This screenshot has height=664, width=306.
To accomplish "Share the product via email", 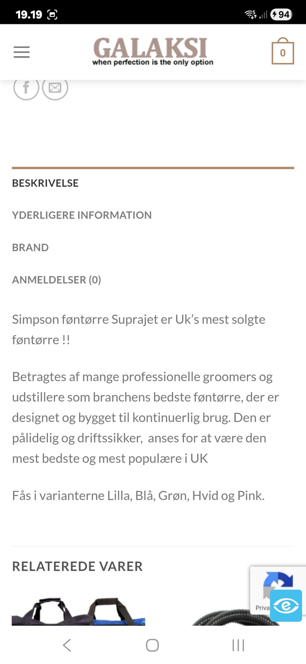I will 55,88.
